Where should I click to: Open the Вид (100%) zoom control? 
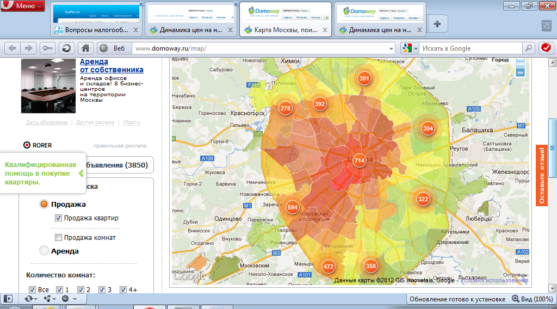[x=532, y=299]
